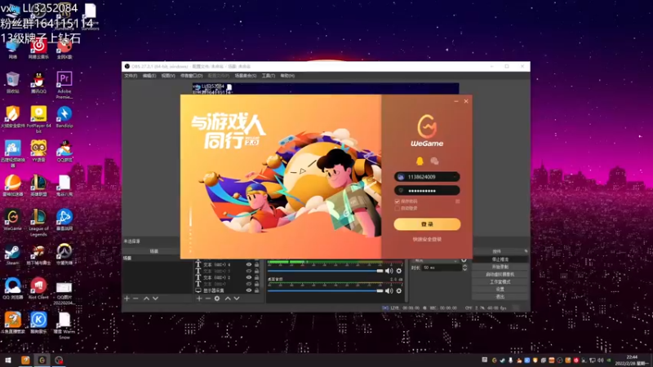Open 英雄联盟 desktop shortcut

point(38,186)
